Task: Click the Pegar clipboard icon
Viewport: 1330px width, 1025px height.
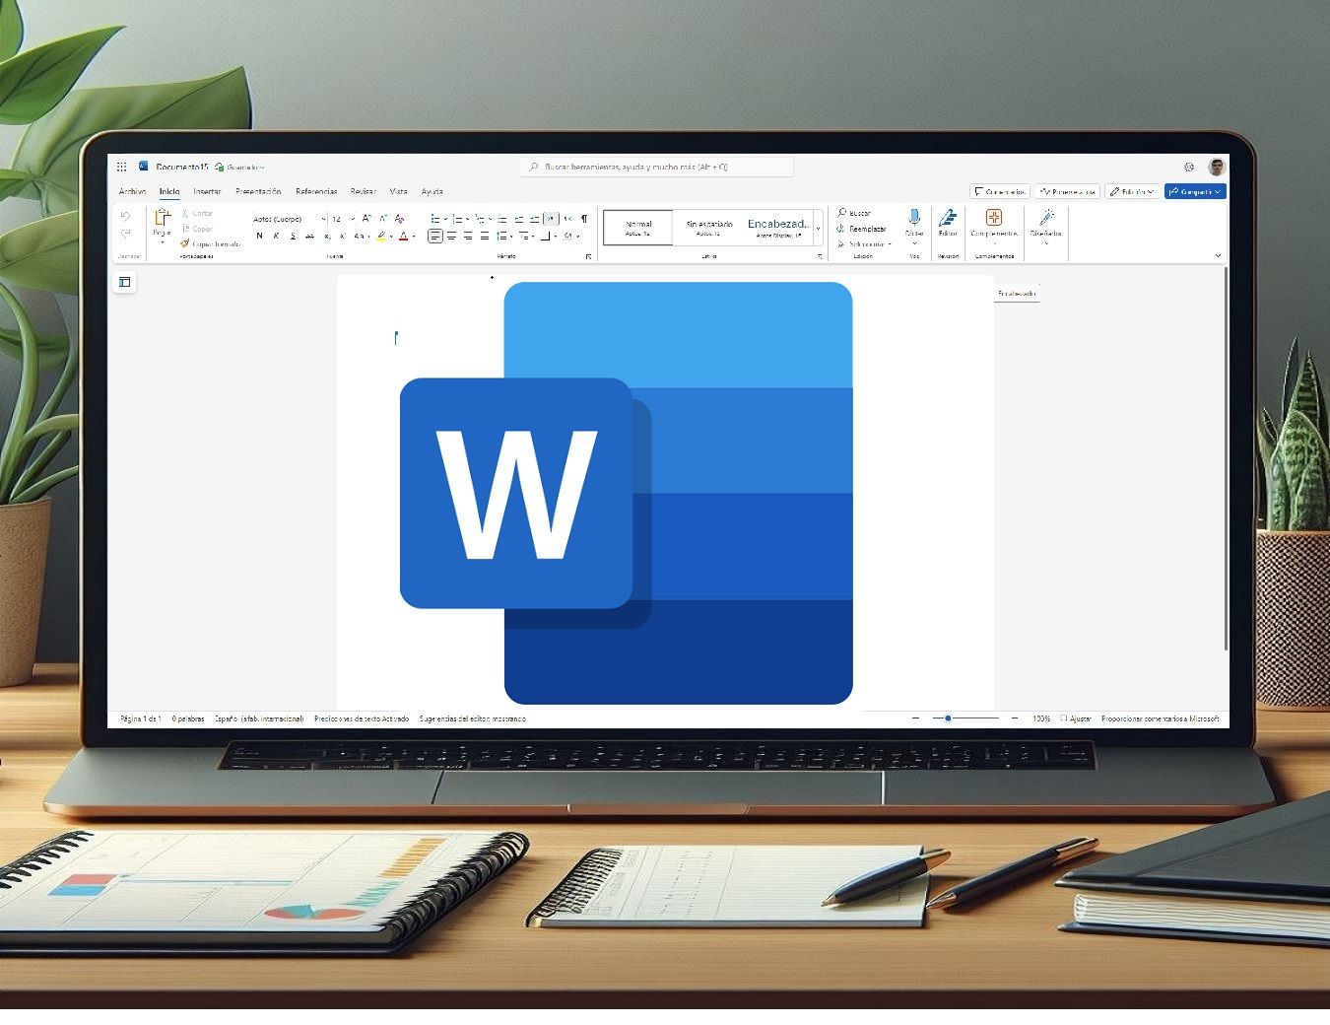Action: 163,219
